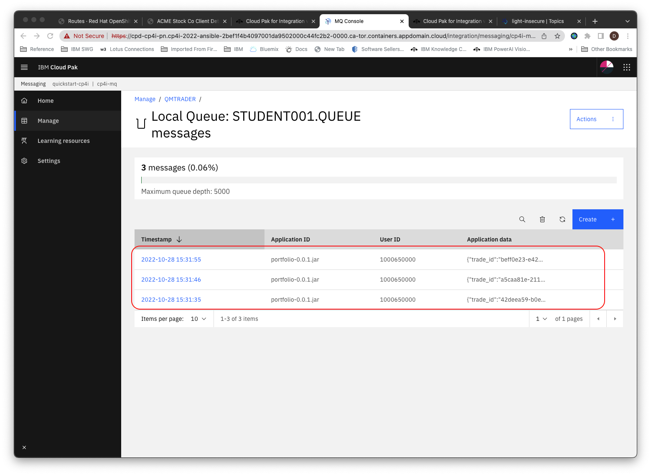Open the Docs bookmark

coord(297,49)
